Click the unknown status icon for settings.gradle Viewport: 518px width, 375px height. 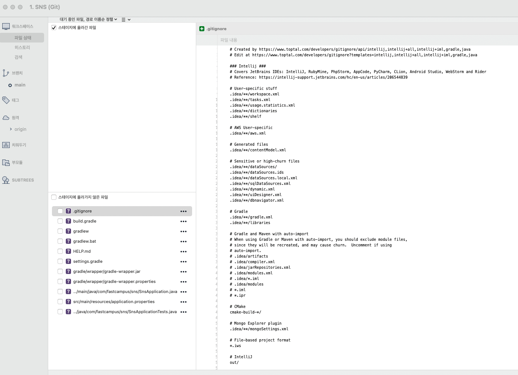(68, 261)
